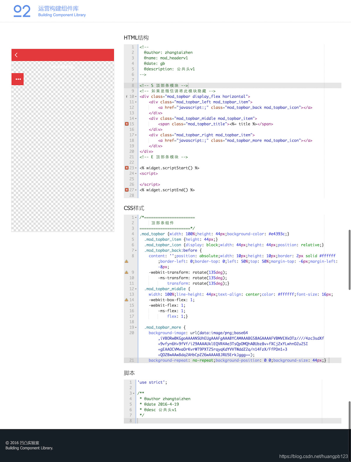Collapse the fold arrow at HTML line 11
351x462 pixels.
136,102
